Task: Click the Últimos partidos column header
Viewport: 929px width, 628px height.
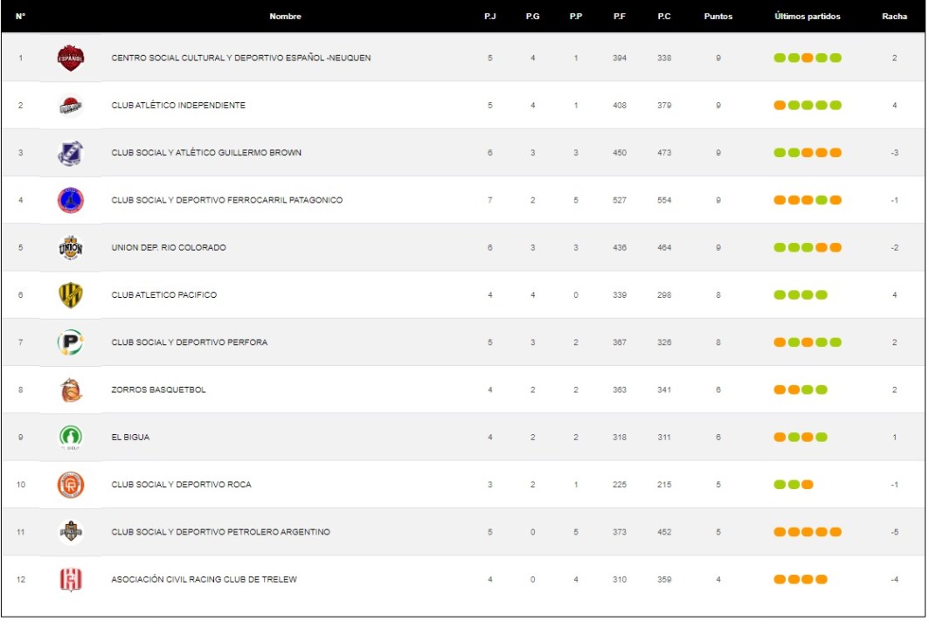Action: point(807,17)
